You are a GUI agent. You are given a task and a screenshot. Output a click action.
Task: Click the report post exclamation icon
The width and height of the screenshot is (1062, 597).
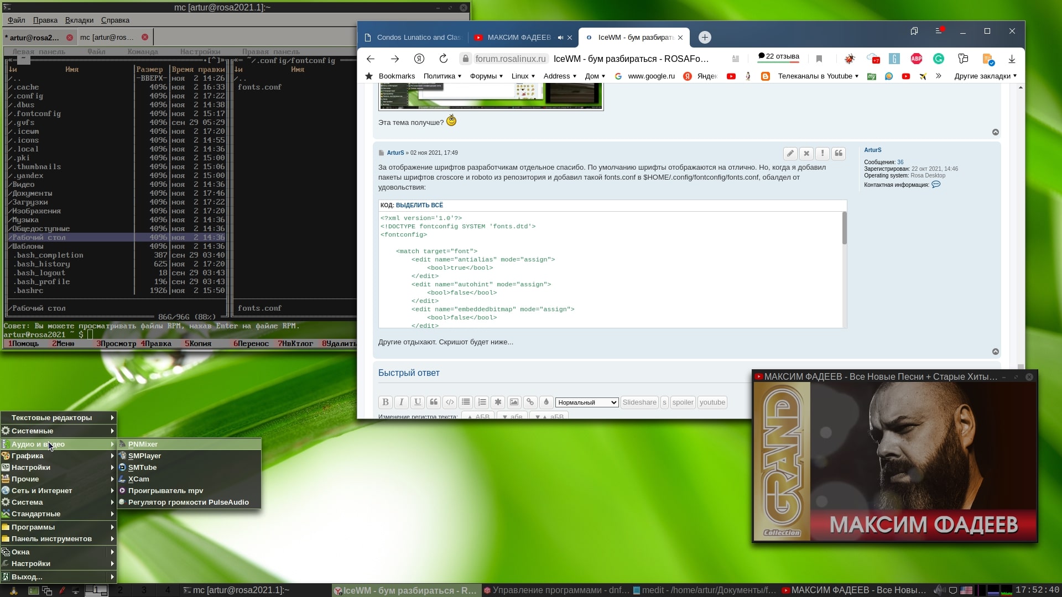[822, 153]
